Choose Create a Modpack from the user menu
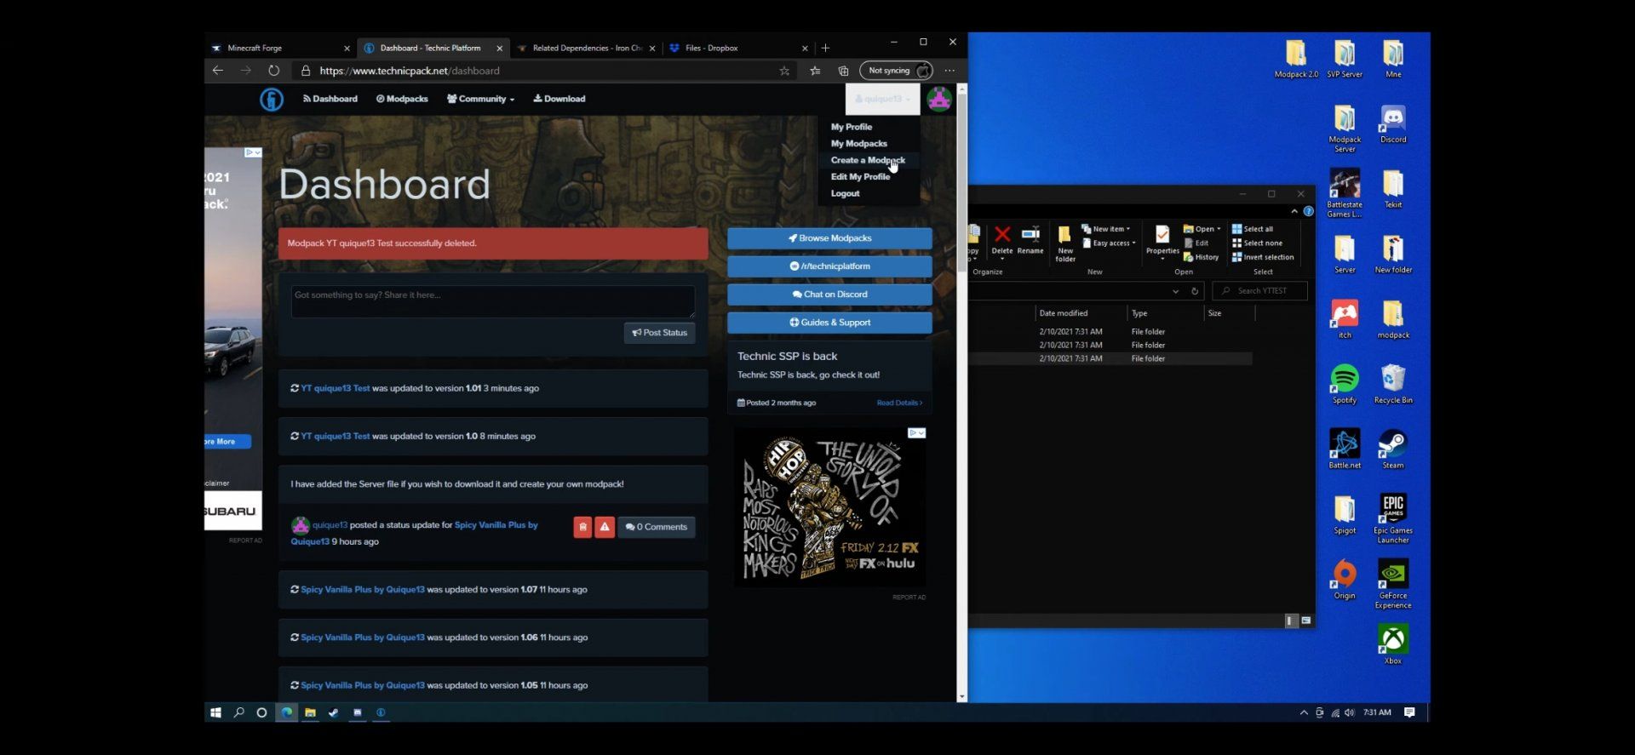 point(868,160)
